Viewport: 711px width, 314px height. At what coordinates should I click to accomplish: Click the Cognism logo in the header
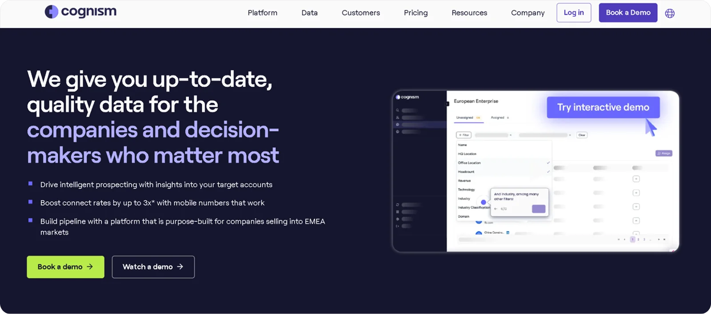[x=80, y=12]
